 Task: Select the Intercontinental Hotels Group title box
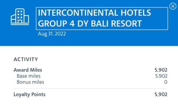tap(102, 18)
